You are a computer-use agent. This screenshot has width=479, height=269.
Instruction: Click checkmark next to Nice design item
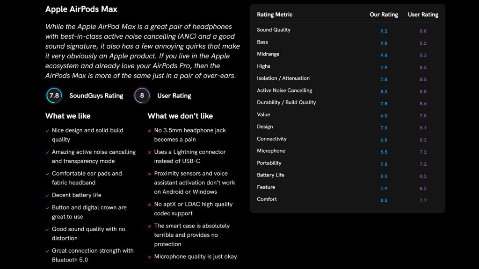(47, 131)
